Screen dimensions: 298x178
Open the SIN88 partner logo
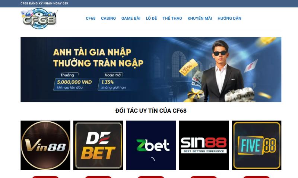204,145
